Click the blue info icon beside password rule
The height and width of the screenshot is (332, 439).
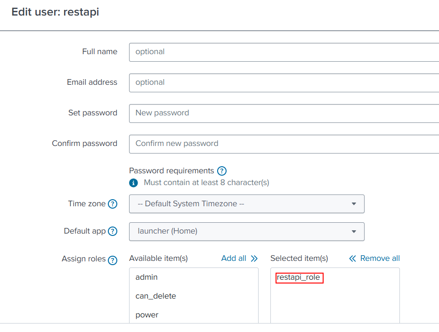click(134, 182)
